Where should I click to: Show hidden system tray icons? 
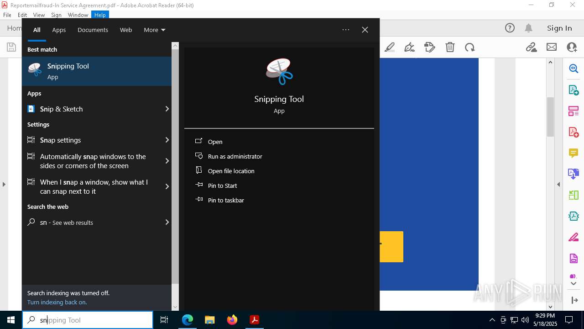tap(492, 320)
